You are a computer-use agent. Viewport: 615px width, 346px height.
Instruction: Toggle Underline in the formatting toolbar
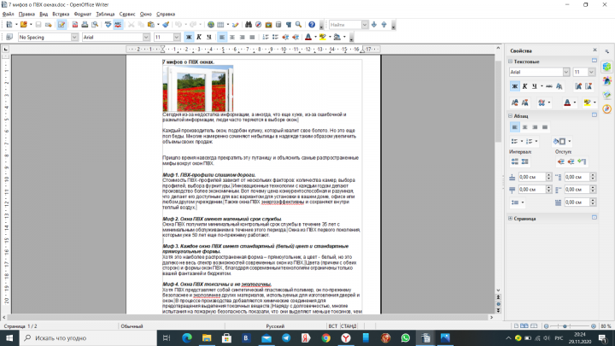(208, 37)
